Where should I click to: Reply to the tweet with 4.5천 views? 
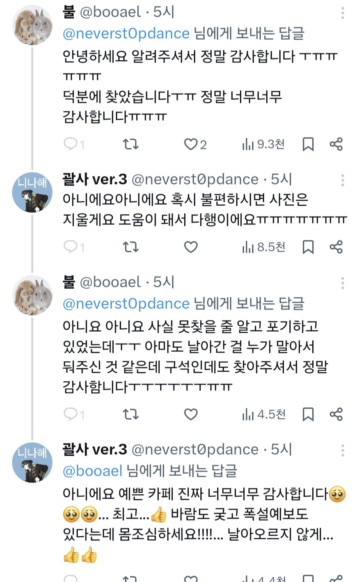71,414
